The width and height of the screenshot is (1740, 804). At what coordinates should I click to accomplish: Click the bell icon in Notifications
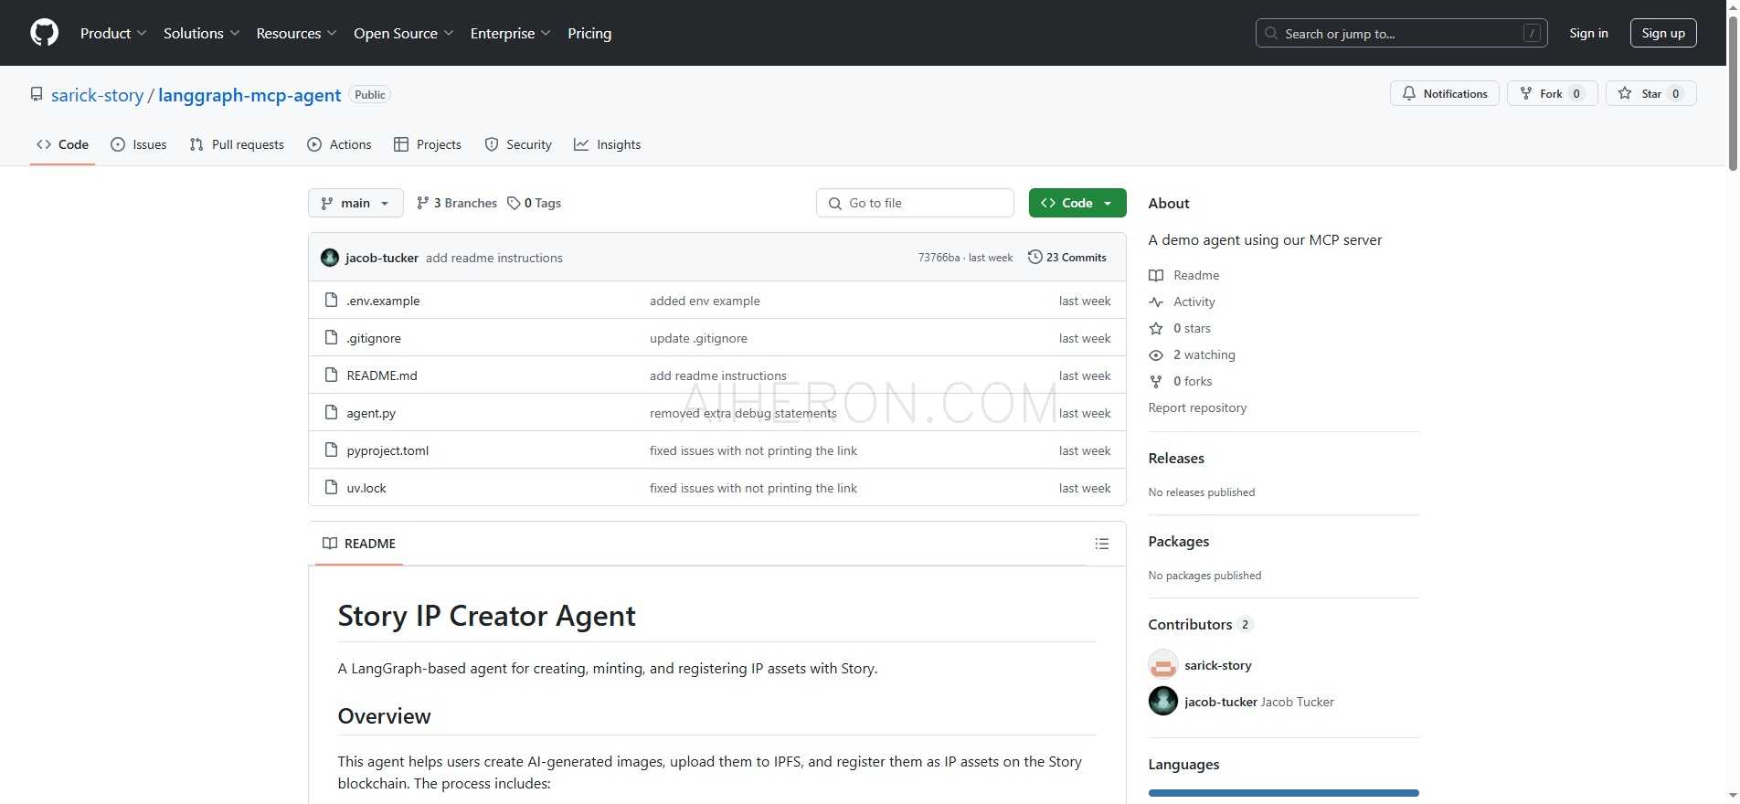pos(1409,93)
